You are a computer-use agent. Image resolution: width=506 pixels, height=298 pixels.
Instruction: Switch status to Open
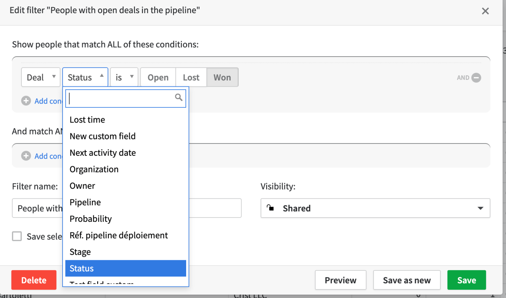pyautogui.click(x=158, y=77)
